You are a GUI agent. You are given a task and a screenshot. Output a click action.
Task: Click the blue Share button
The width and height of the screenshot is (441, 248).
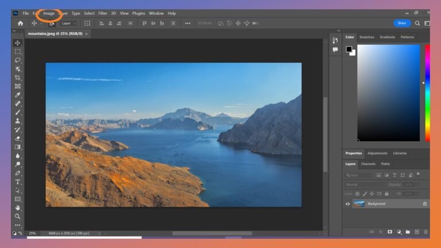click(x=402, y=23)
